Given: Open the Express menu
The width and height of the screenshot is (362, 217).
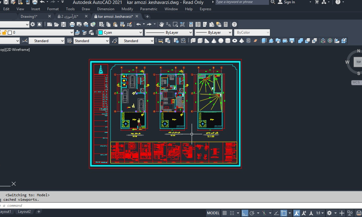Looking at the screenshot, I should pos(206,9).
